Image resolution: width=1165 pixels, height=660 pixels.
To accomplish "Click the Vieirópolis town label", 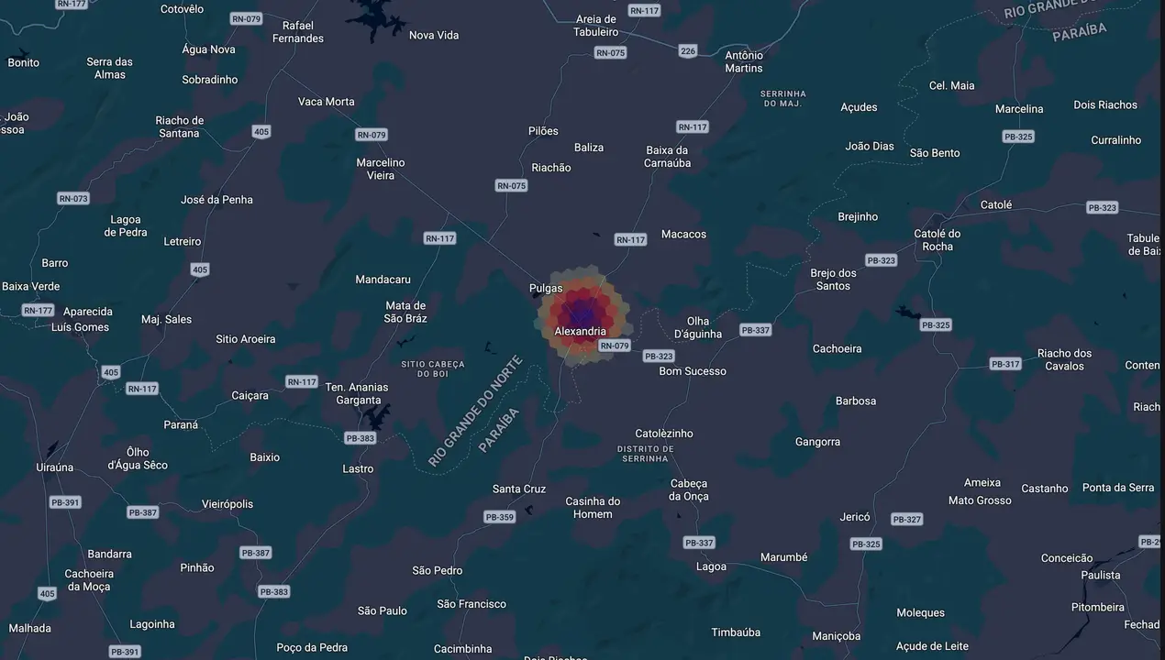I will click(227, 504).
